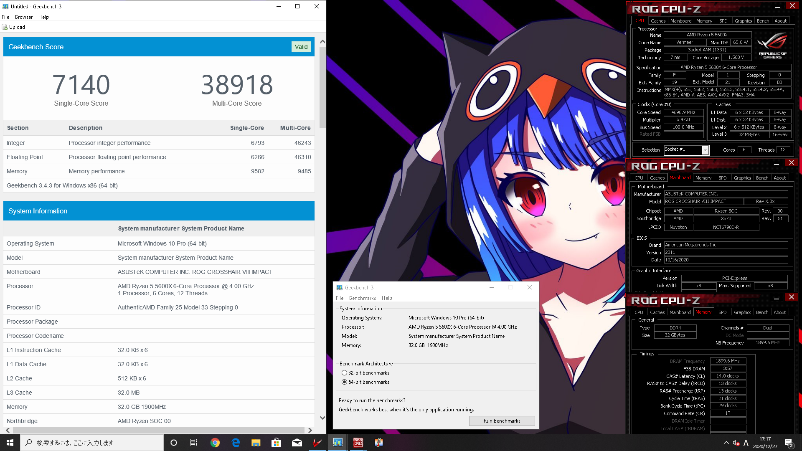Open File Explorer from taskbar
Screen dimensions: 802x451
pyautogui.click(x=256, y=443)
